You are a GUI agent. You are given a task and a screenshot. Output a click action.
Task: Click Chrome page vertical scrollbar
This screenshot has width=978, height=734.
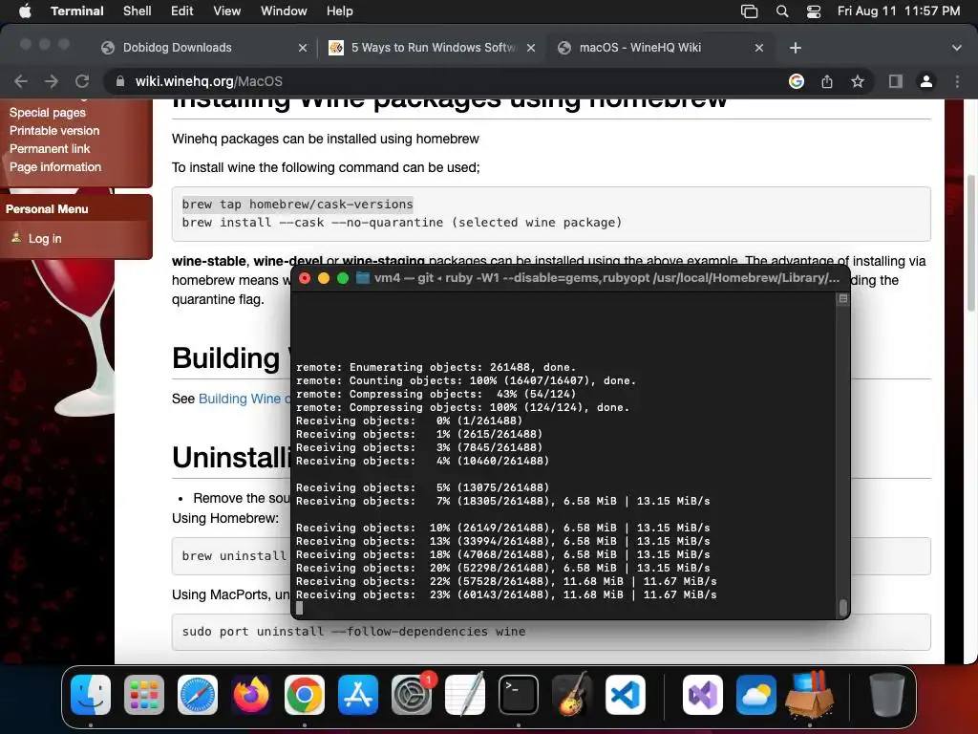pyautogui.click(x=971, y=244)
